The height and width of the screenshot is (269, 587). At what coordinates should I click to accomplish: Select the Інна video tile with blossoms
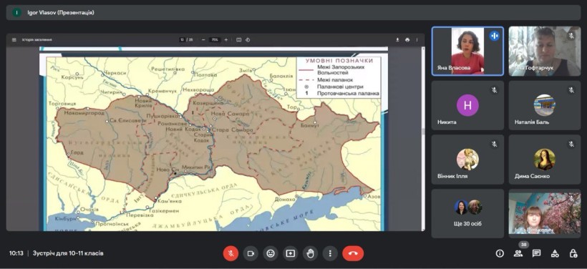click(545, 213)
